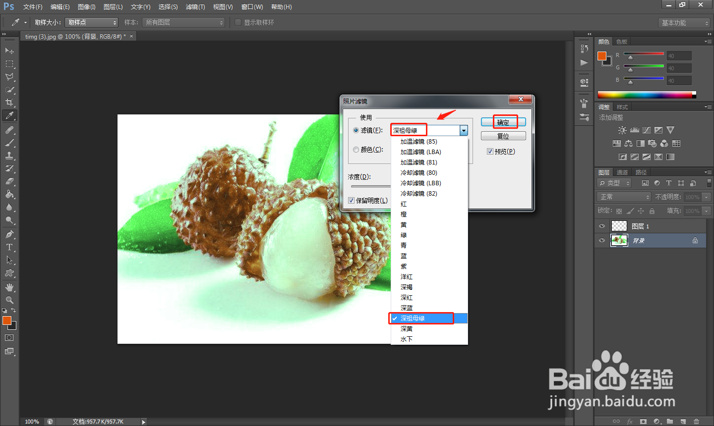Image resolution: width=714 pixels, height=426 pixels.
Task: Select the Eraser tool
Action: [x=9, y=181]
